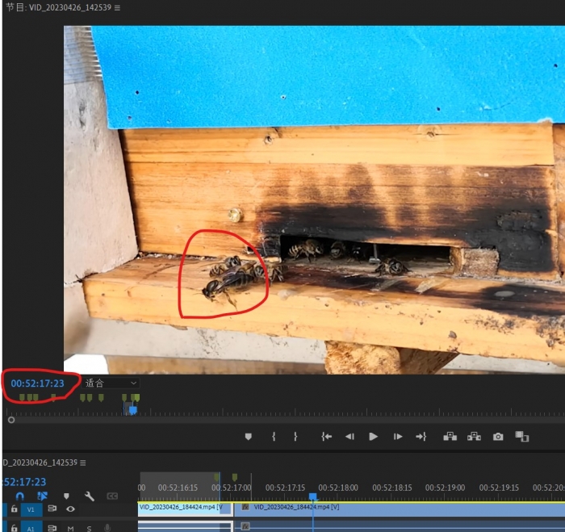
Task: Step back one frame
Action: (x=349, y=437)
